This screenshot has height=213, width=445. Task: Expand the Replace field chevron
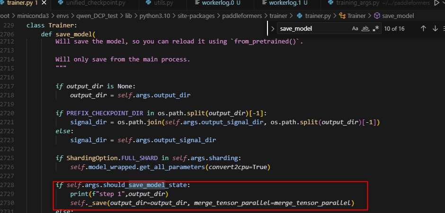[273, 29]
